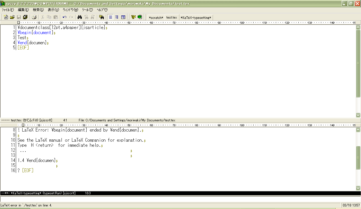Toggle the no line-wrap mode button
Viewport: 361px width, 209px height.
coord(111,17)
